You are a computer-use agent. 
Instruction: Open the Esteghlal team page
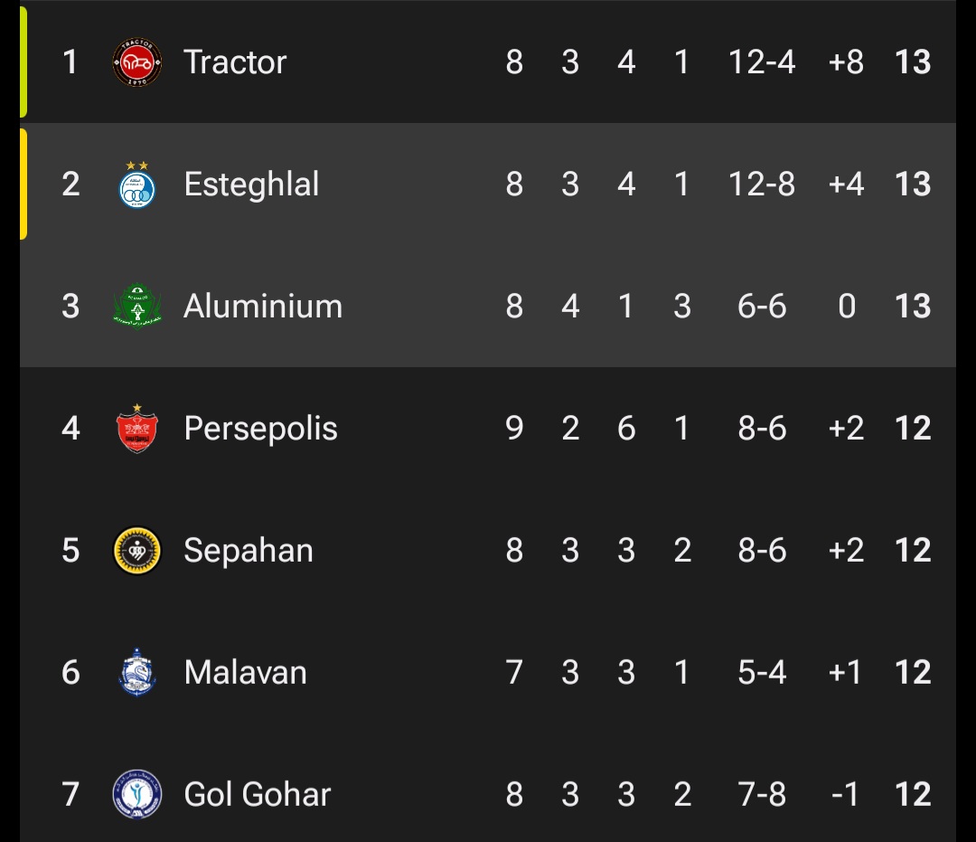(251, 184)
